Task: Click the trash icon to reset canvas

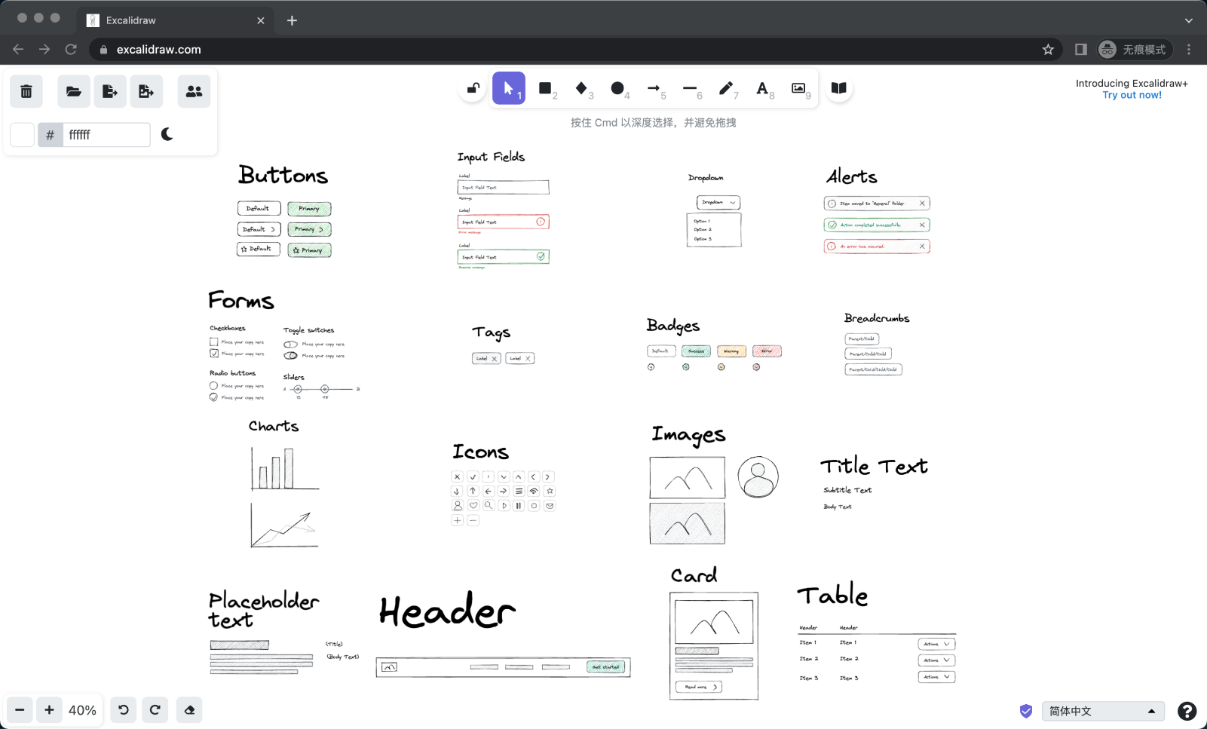Action: click(26, 91)
